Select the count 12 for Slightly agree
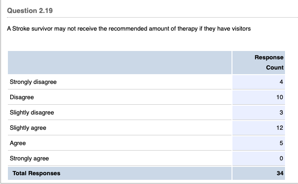298x184 pixels. [x=279, y=128]
